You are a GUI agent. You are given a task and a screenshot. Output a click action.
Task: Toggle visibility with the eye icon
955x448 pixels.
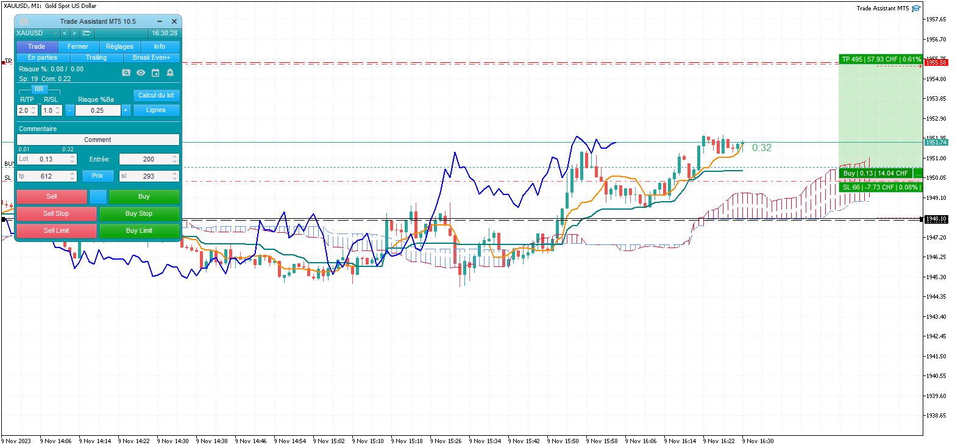click(x=141, y=73)
